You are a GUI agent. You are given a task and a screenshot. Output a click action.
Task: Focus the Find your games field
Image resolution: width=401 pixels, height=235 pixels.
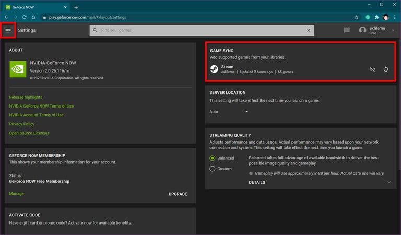click(x=202, y=30)
